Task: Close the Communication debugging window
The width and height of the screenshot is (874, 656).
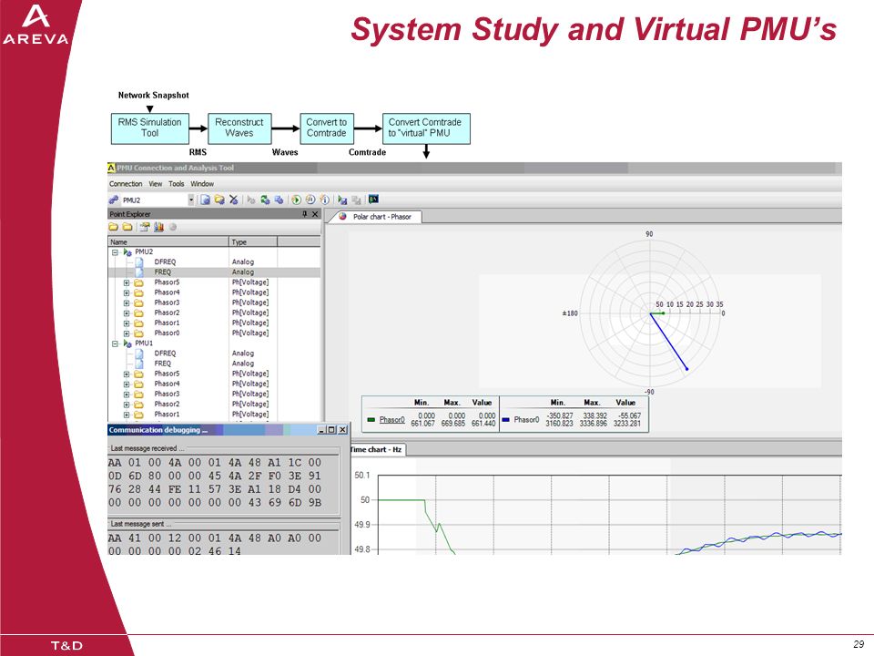Action: [342, 429]
